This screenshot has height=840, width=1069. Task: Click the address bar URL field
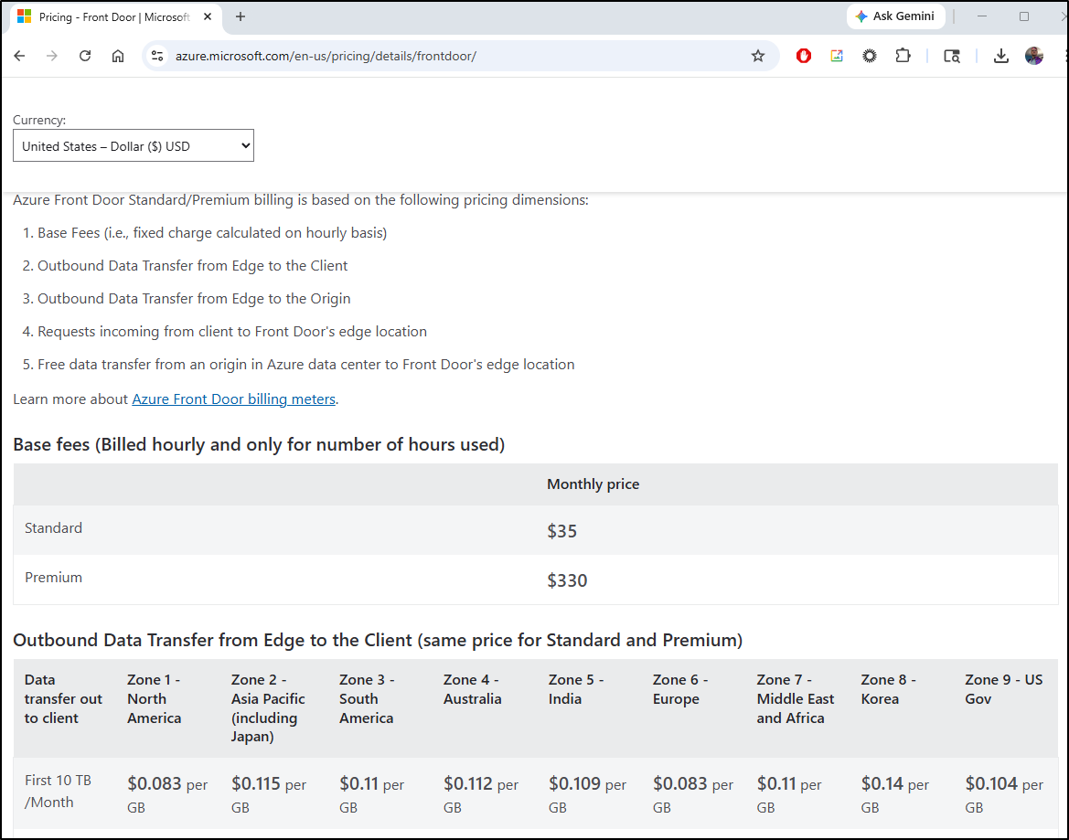point(457,56)
